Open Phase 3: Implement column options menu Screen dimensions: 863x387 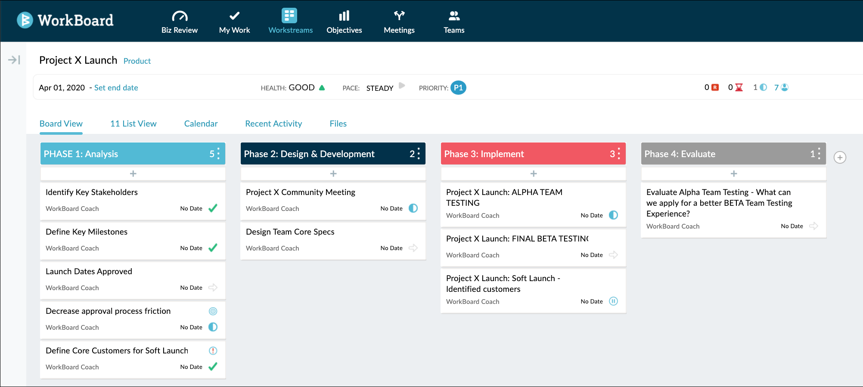pos(619,154)
